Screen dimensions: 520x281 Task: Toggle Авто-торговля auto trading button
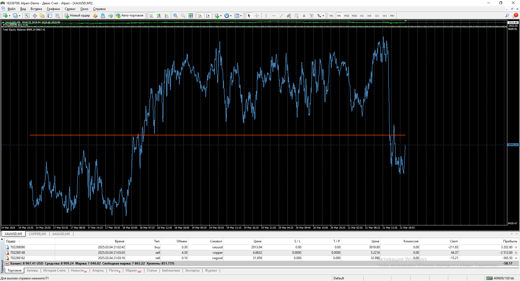130,16
